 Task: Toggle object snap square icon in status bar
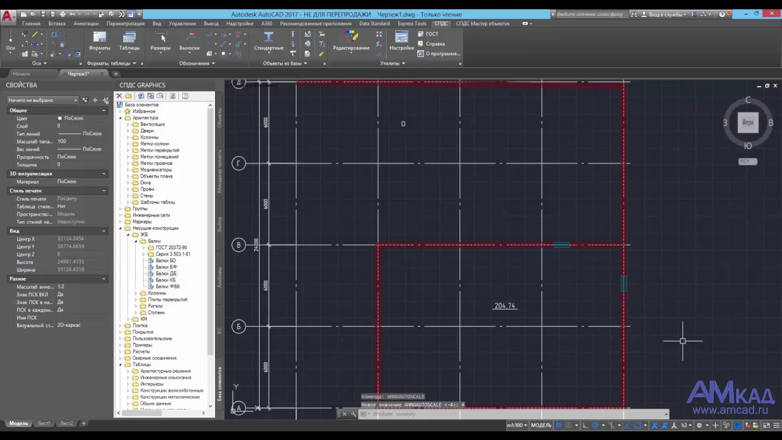click(637, 425)
